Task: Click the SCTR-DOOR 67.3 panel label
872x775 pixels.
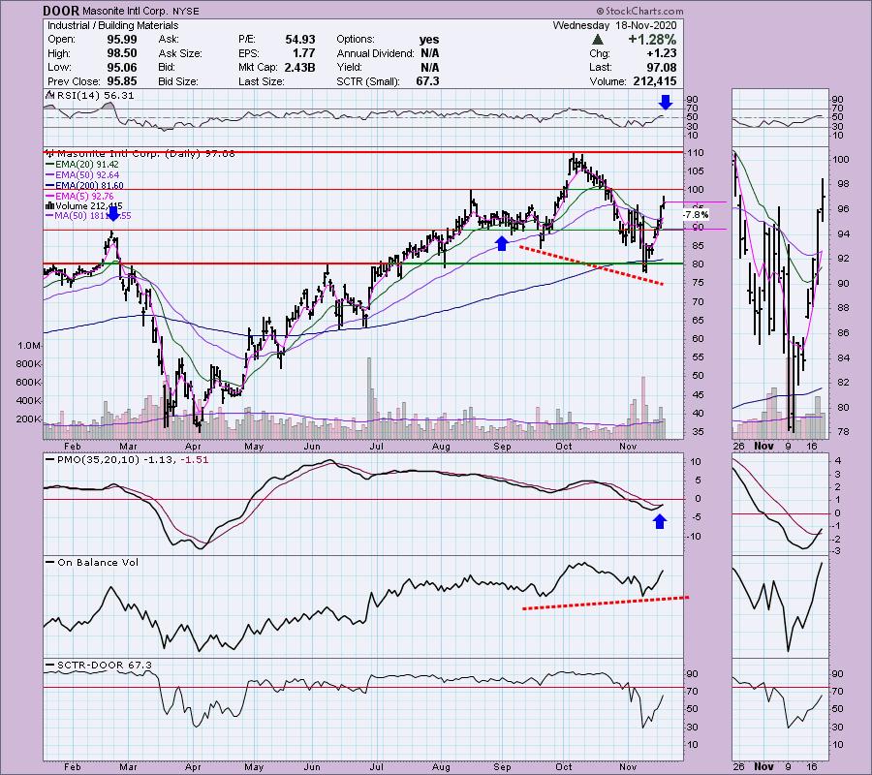Action: [x=104, y=666]
